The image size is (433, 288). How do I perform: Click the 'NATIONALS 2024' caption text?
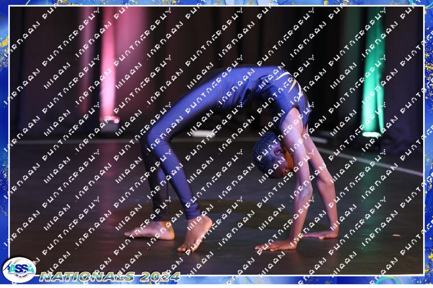click(x=110, y=276)
